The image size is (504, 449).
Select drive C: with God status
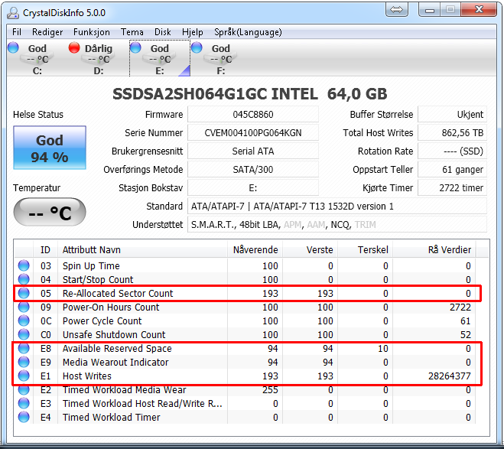click(x=37, y=59)
